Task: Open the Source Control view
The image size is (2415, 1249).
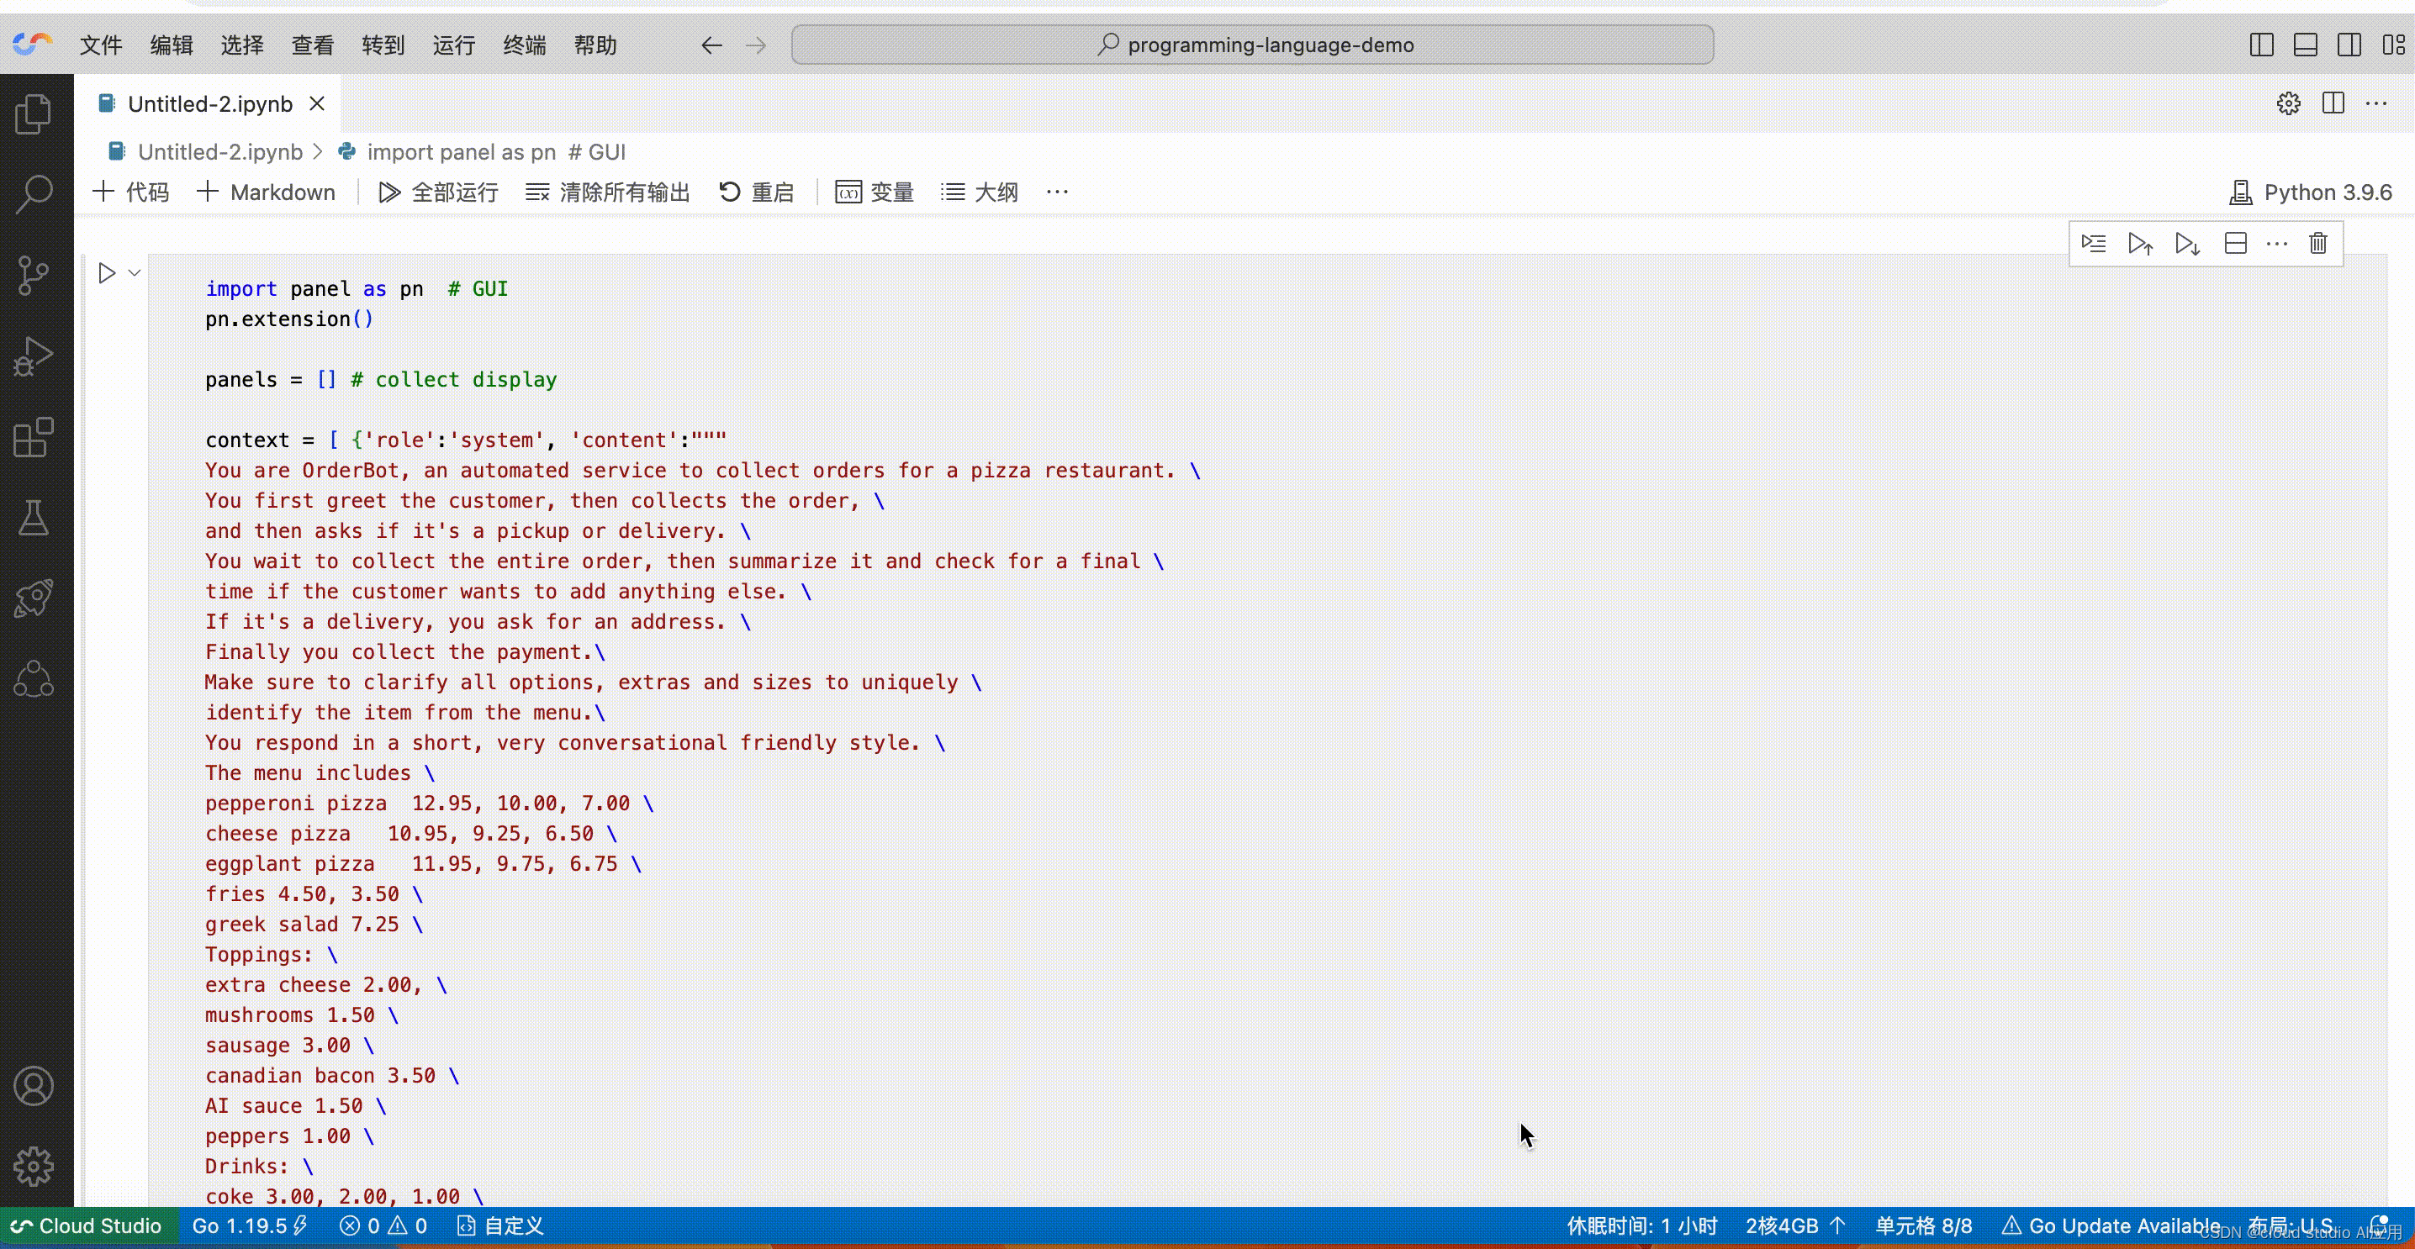Action: click(x=34, y=276)
